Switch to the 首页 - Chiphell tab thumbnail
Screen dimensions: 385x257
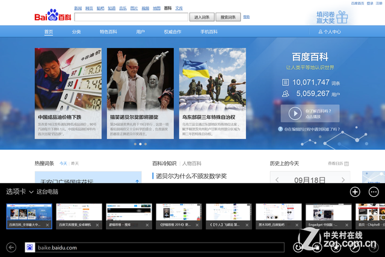371,216
